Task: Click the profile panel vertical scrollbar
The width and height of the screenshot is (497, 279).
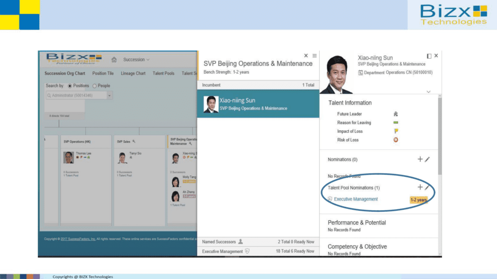Action: (440, 136)
